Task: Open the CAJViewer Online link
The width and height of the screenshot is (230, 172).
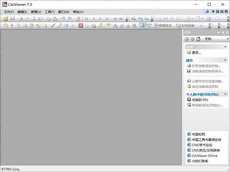Action: (x=204, y=156)
